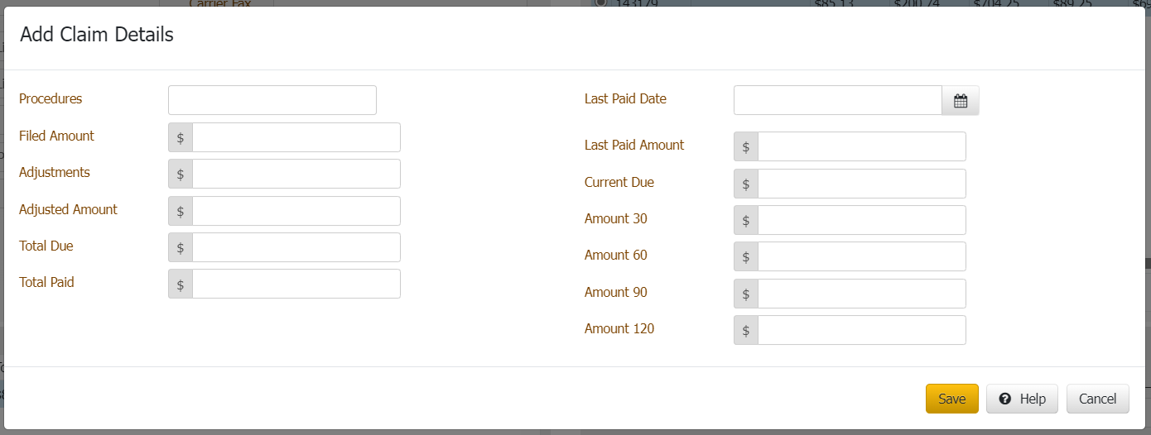The width and height of the screenshot is (1151, 435).
Task: Click the Total Due field
Action: pos(296,247)
